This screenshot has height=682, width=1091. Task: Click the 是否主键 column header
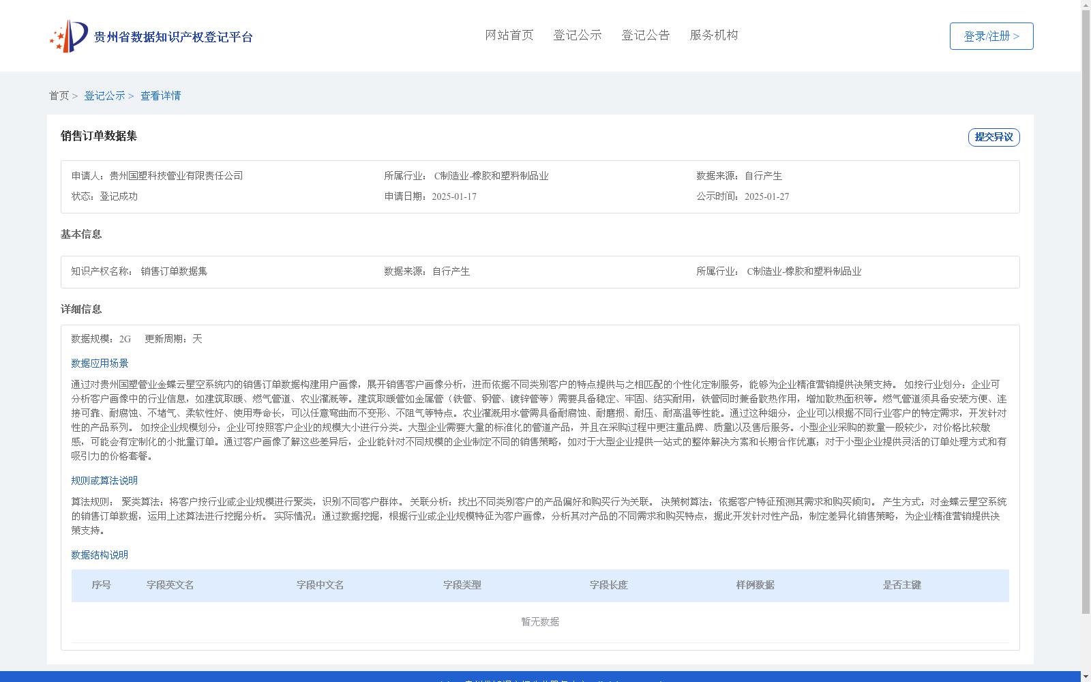pos(902,585)
